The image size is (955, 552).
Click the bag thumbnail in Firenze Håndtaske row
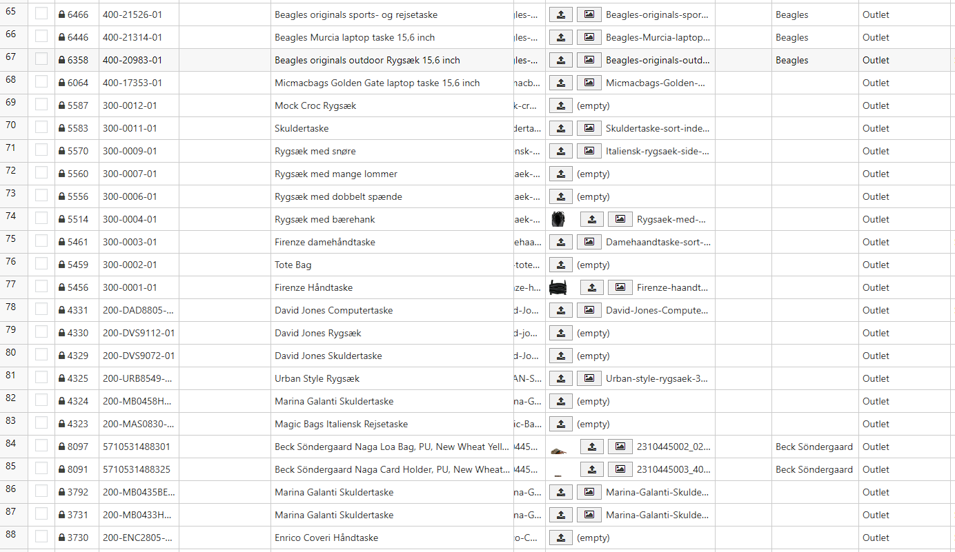click(558, 287)
